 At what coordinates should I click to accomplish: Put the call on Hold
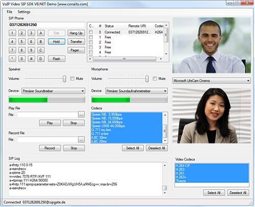pos(57,42)
